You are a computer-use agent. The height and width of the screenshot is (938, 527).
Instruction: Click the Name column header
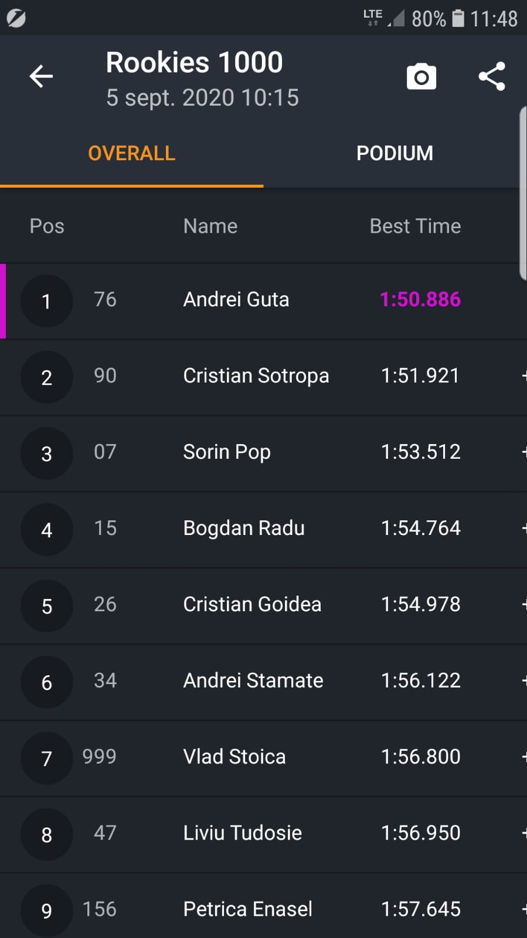point(210,226)
